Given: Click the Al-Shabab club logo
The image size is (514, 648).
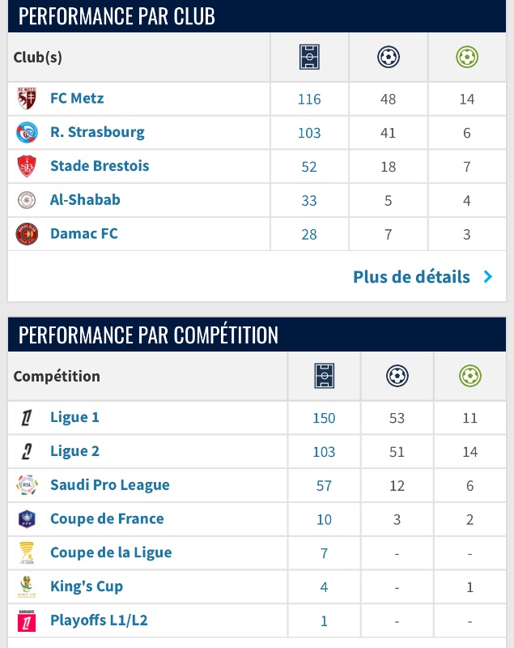Looking at the screenshot, I should click(x=27, y=200).
